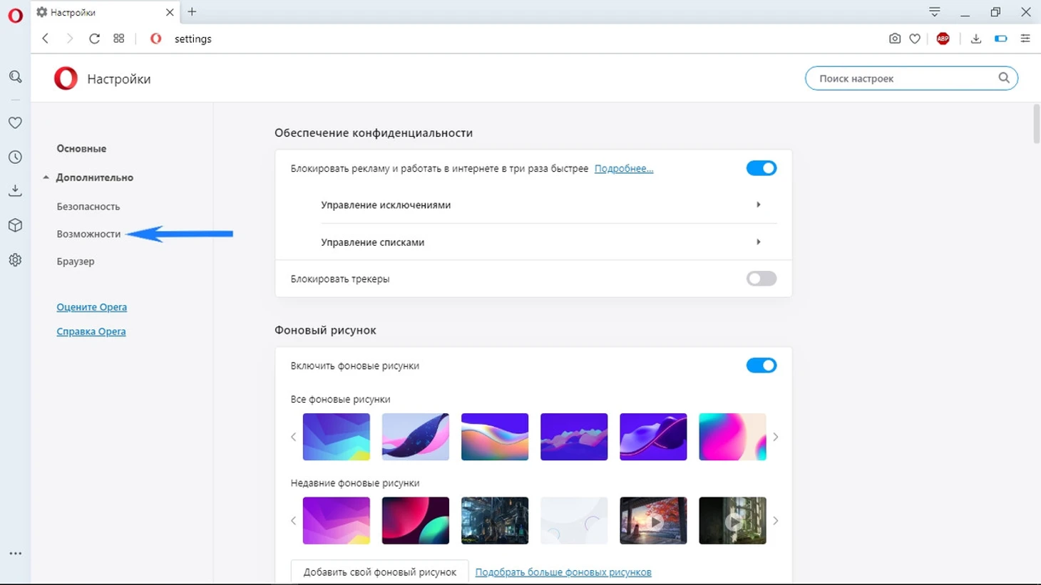Disable the ad blocking toggle

point(761,168)
